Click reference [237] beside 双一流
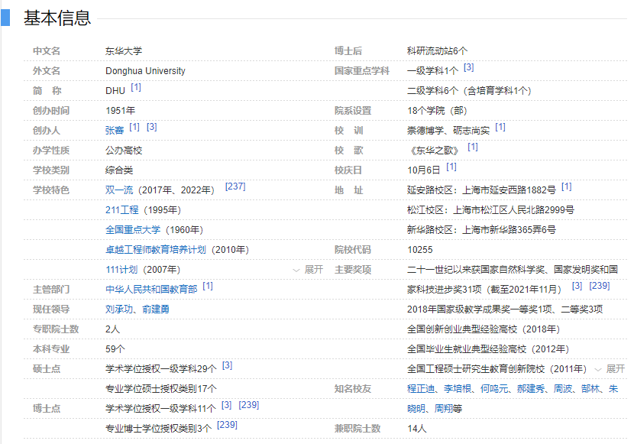Image resolution: width=634 pixels, height=444 pixels. [x=235, y=186]
